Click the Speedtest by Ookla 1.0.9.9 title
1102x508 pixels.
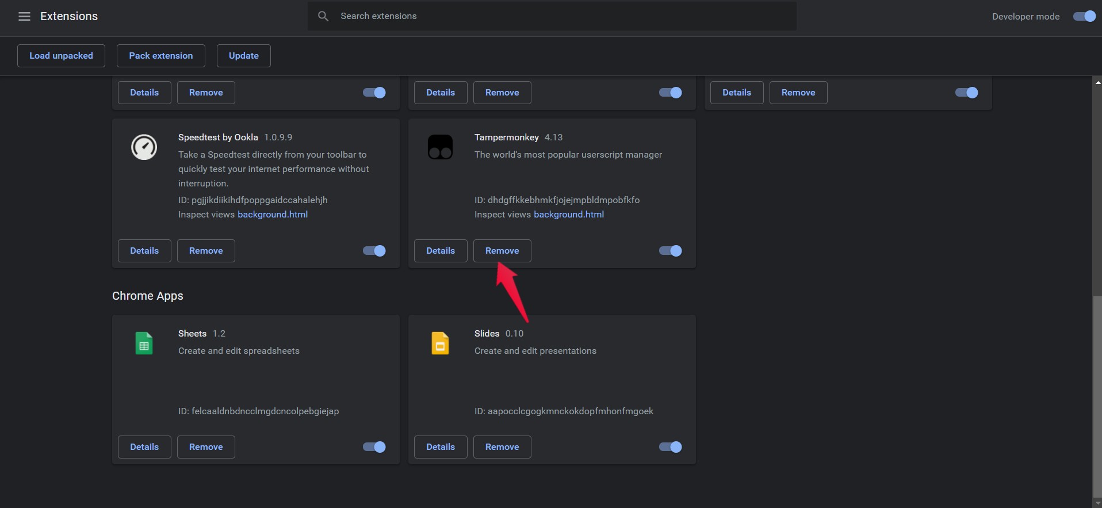point(235,137)
